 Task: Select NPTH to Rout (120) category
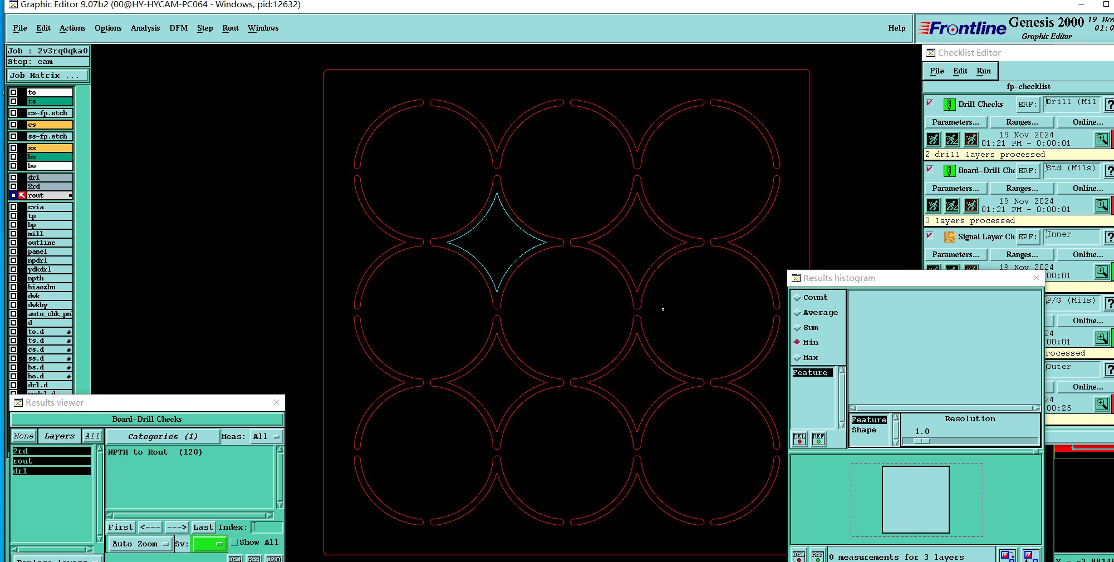pyautogui.click(x=155, y=452)
